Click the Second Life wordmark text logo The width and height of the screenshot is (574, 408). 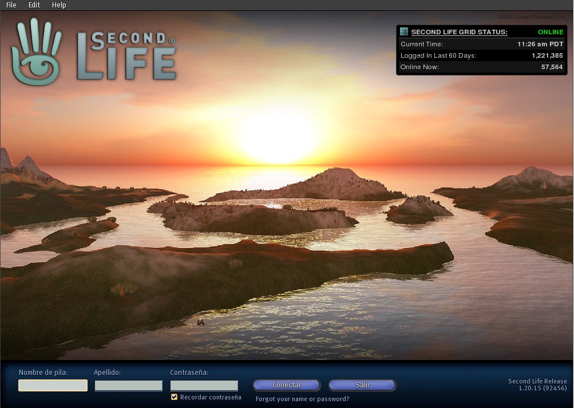[126, 55]
